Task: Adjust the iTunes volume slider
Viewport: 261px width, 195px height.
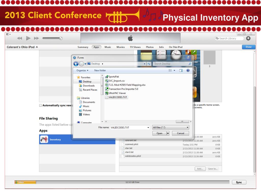Action: coord(53,38)
